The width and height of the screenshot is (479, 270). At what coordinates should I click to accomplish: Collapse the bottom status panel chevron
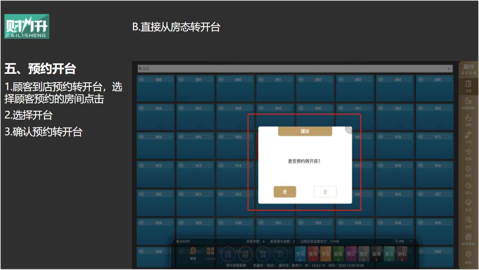point(411,241)
